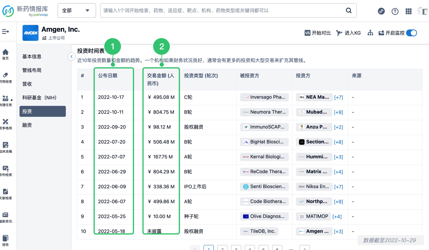
Task: Expand +7 investors for Inversago row
Action: pos(339,97)
